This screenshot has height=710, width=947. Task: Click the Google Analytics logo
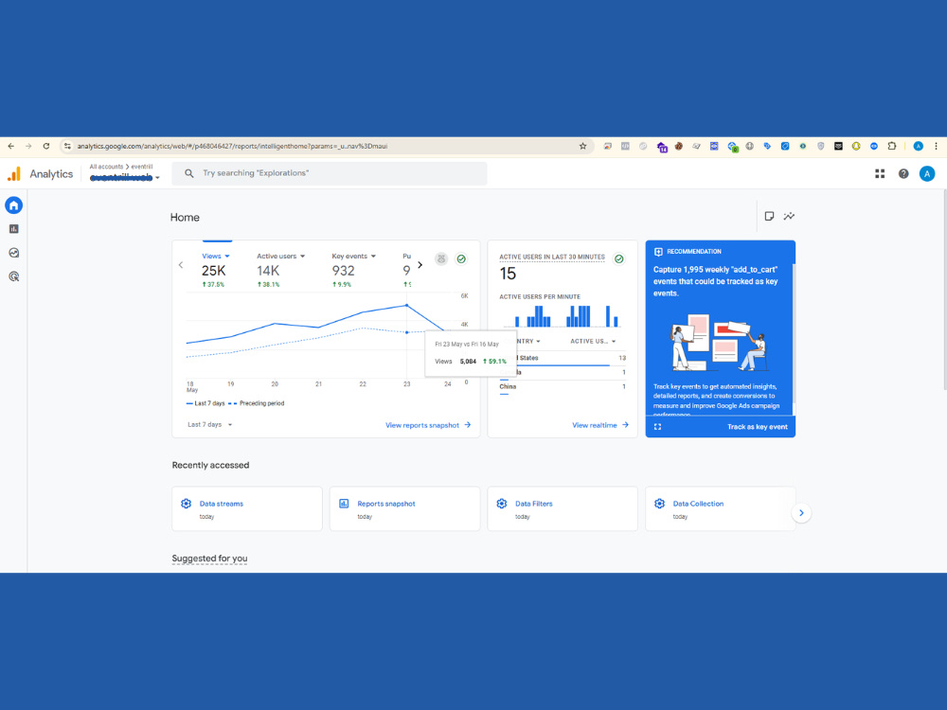[x=14, y=174]
